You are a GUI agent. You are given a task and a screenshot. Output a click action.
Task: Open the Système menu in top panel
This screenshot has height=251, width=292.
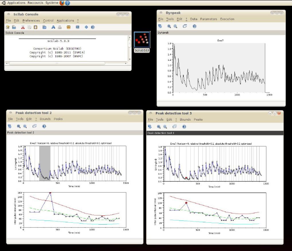point(52,3)
